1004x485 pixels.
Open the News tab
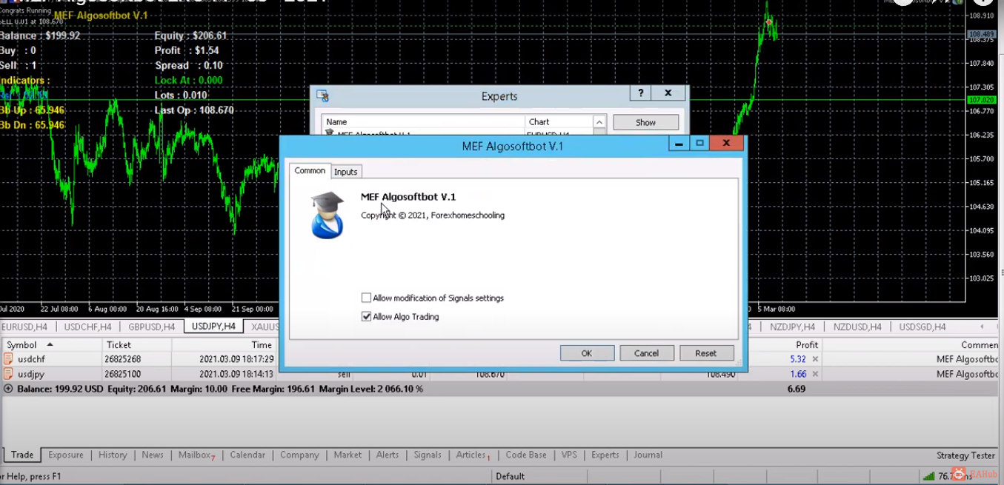tap(153, 455)
